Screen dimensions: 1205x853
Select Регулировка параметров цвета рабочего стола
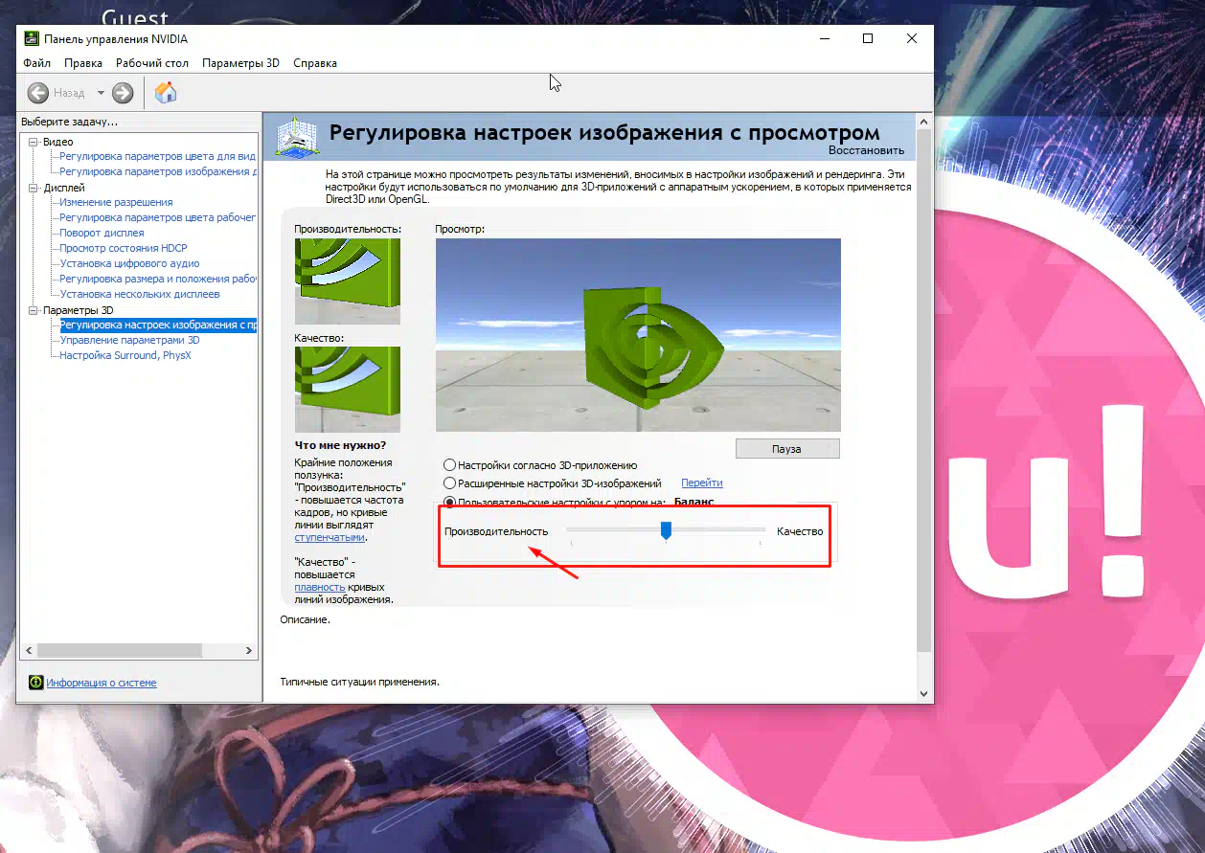click(x=157, y=217)
